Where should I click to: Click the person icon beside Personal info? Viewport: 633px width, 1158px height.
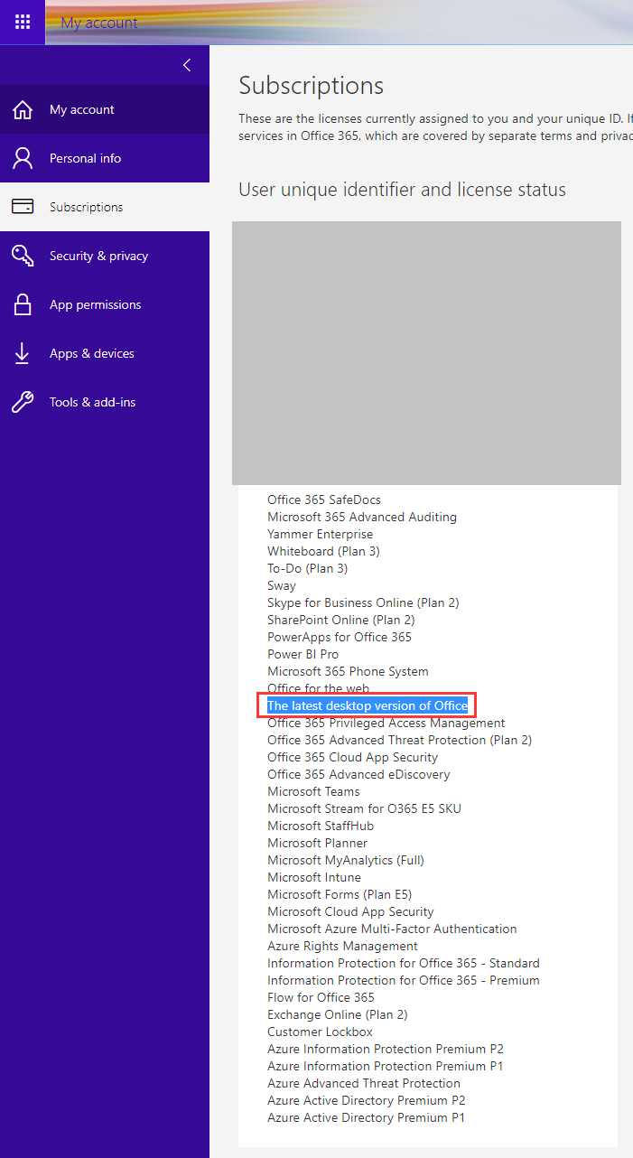[x=23, y=158]
